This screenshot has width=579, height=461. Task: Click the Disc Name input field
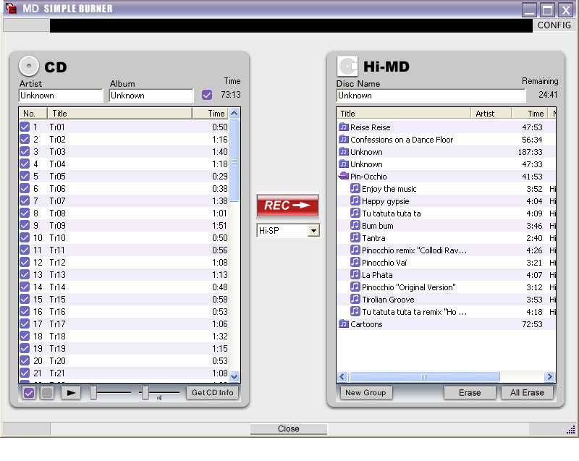[x=431, y=96]
